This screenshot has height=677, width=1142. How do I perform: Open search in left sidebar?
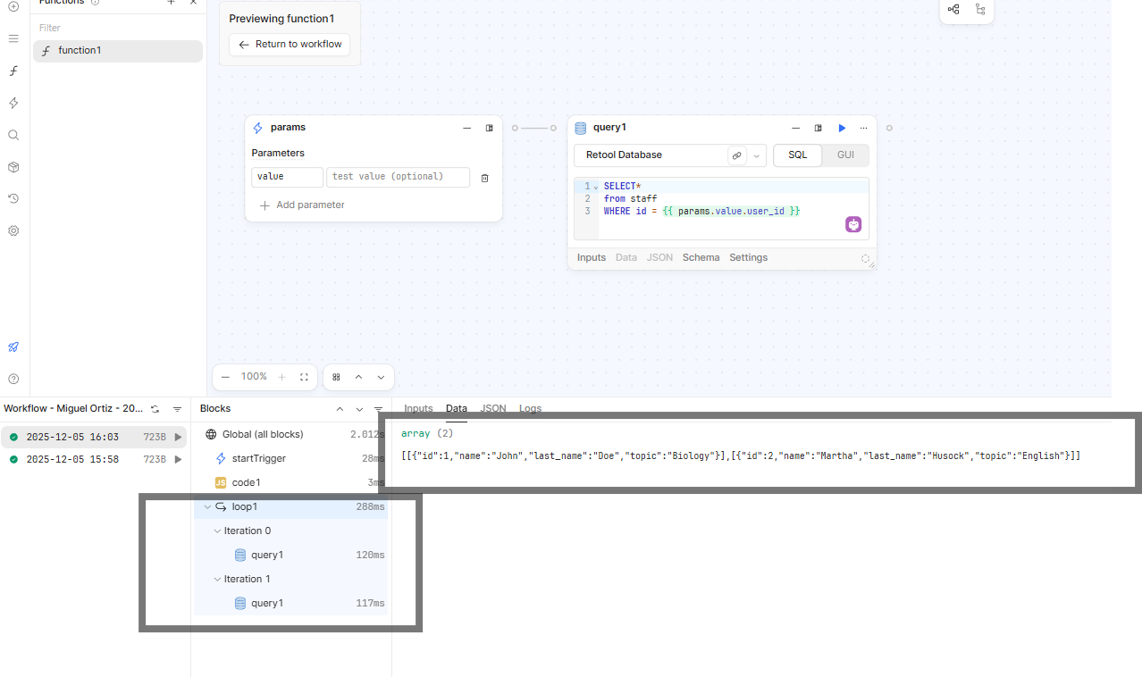coord(13,135)
